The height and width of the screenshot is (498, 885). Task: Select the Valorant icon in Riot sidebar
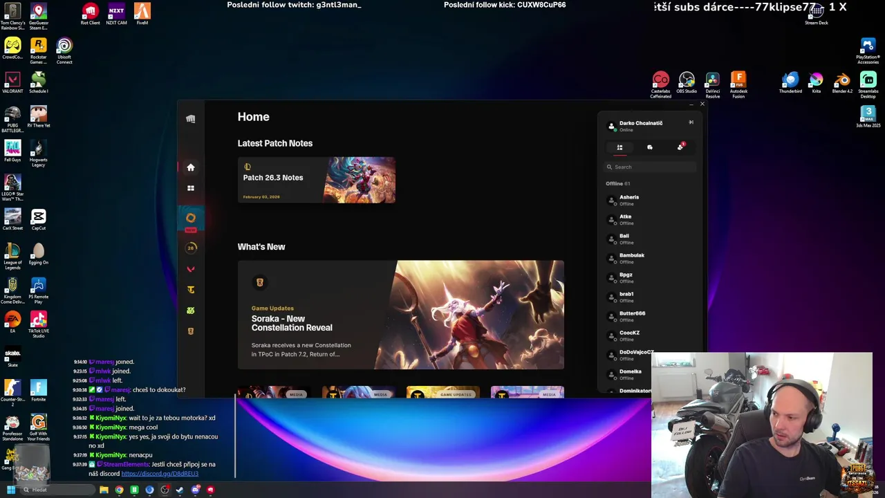click(x=191, y=269)
